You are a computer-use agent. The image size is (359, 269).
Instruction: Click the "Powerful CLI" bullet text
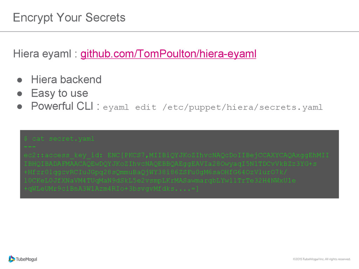click(62, 106)
